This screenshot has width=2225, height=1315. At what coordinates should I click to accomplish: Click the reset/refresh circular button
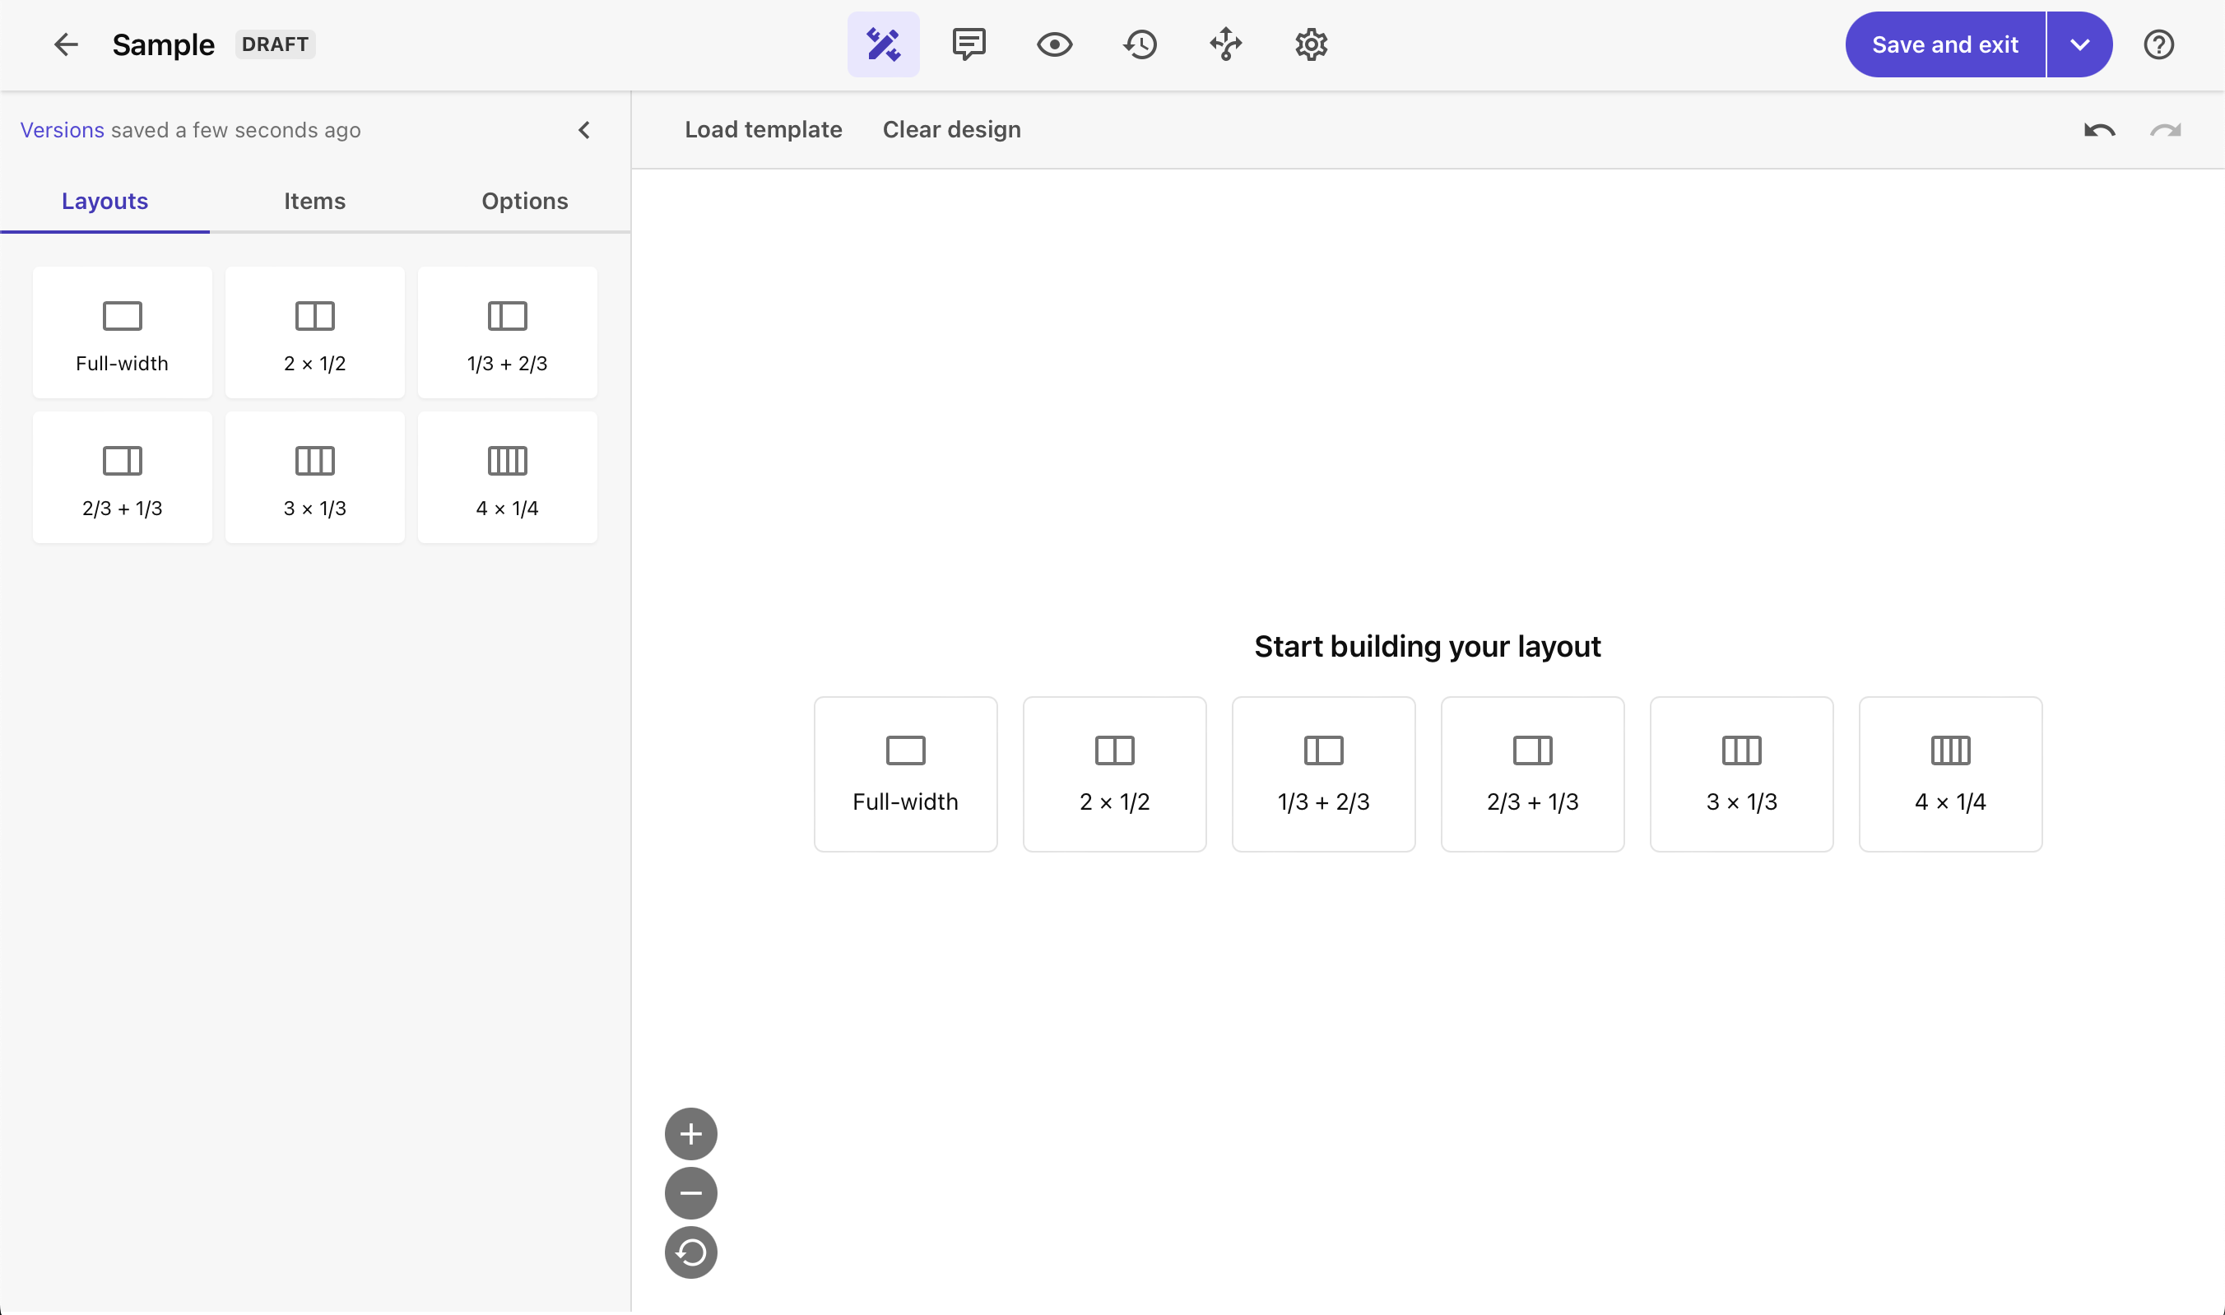pos(690,1252)
